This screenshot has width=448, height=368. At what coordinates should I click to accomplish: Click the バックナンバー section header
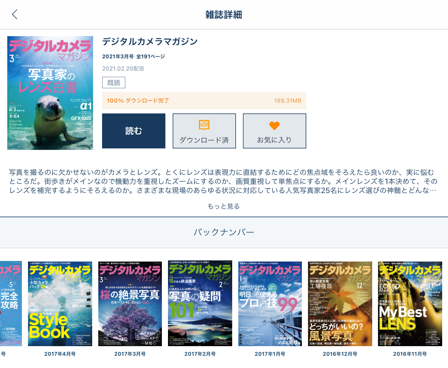(224, 232)
